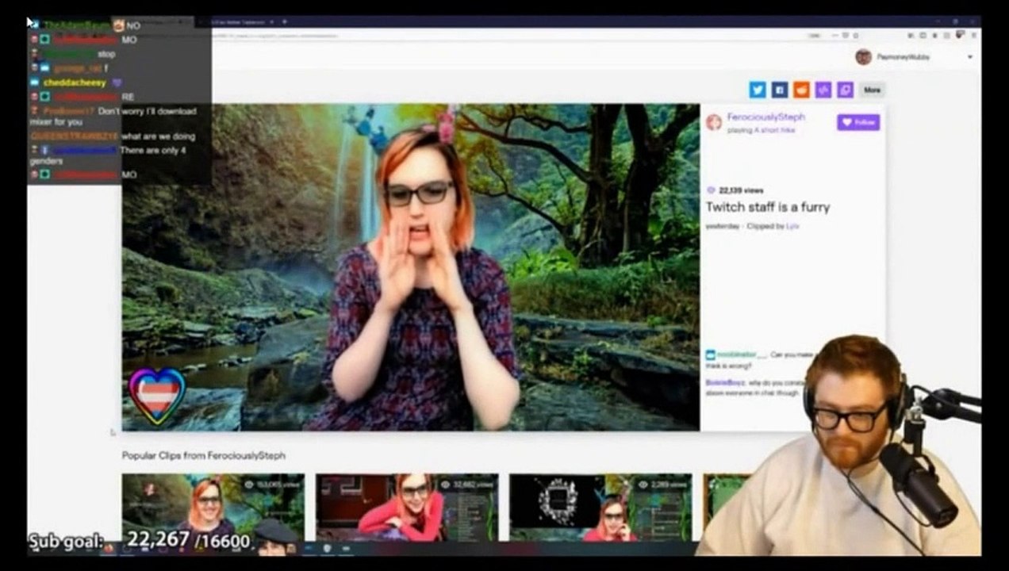1009x571 pixels.
Task: Click FerociouslySteph's round avatar icon
Action: tap(714, 122)
